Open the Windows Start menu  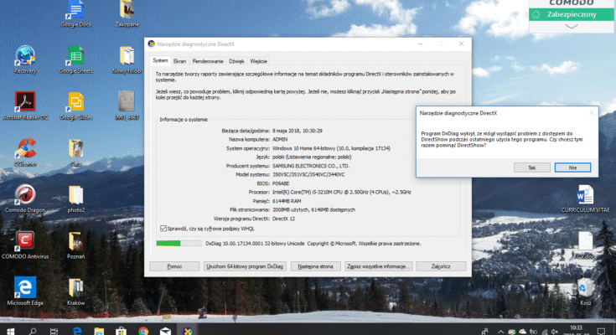[11, 331]
